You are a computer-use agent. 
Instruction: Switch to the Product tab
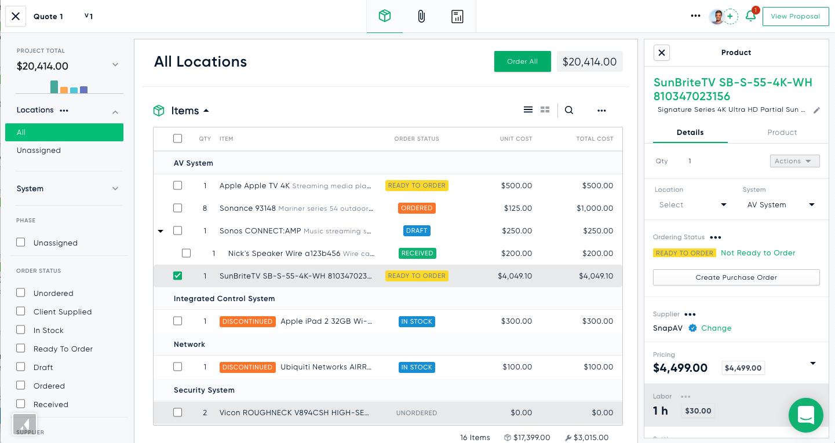point(782,133)
